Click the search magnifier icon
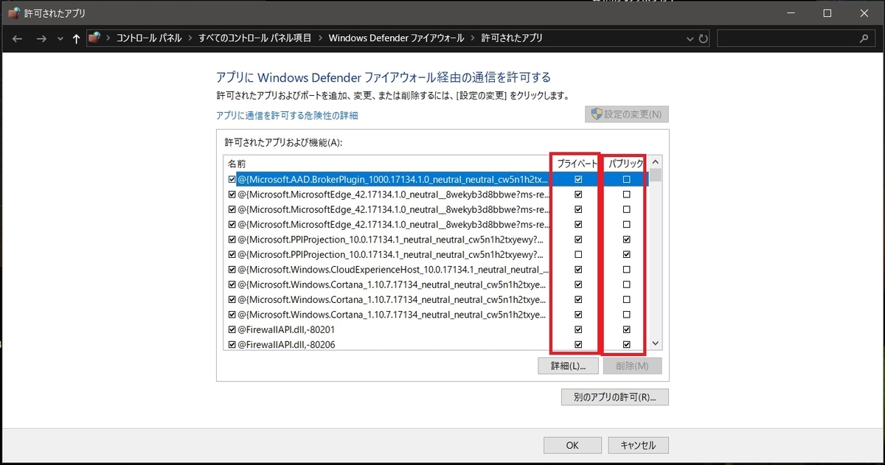This screenshot has width=885, height=465. click(863, 38)
